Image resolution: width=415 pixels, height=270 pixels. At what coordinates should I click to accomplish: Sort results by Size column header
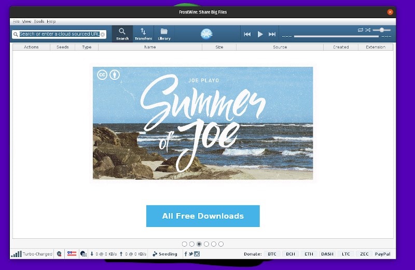pyautogui.click(x=219, y=47)
